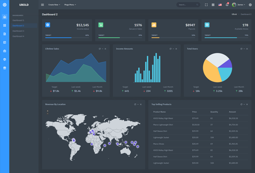Click the cyan Available Stores globe icon
This screenshot has height=173, width=255.
(x=207, y=25)
